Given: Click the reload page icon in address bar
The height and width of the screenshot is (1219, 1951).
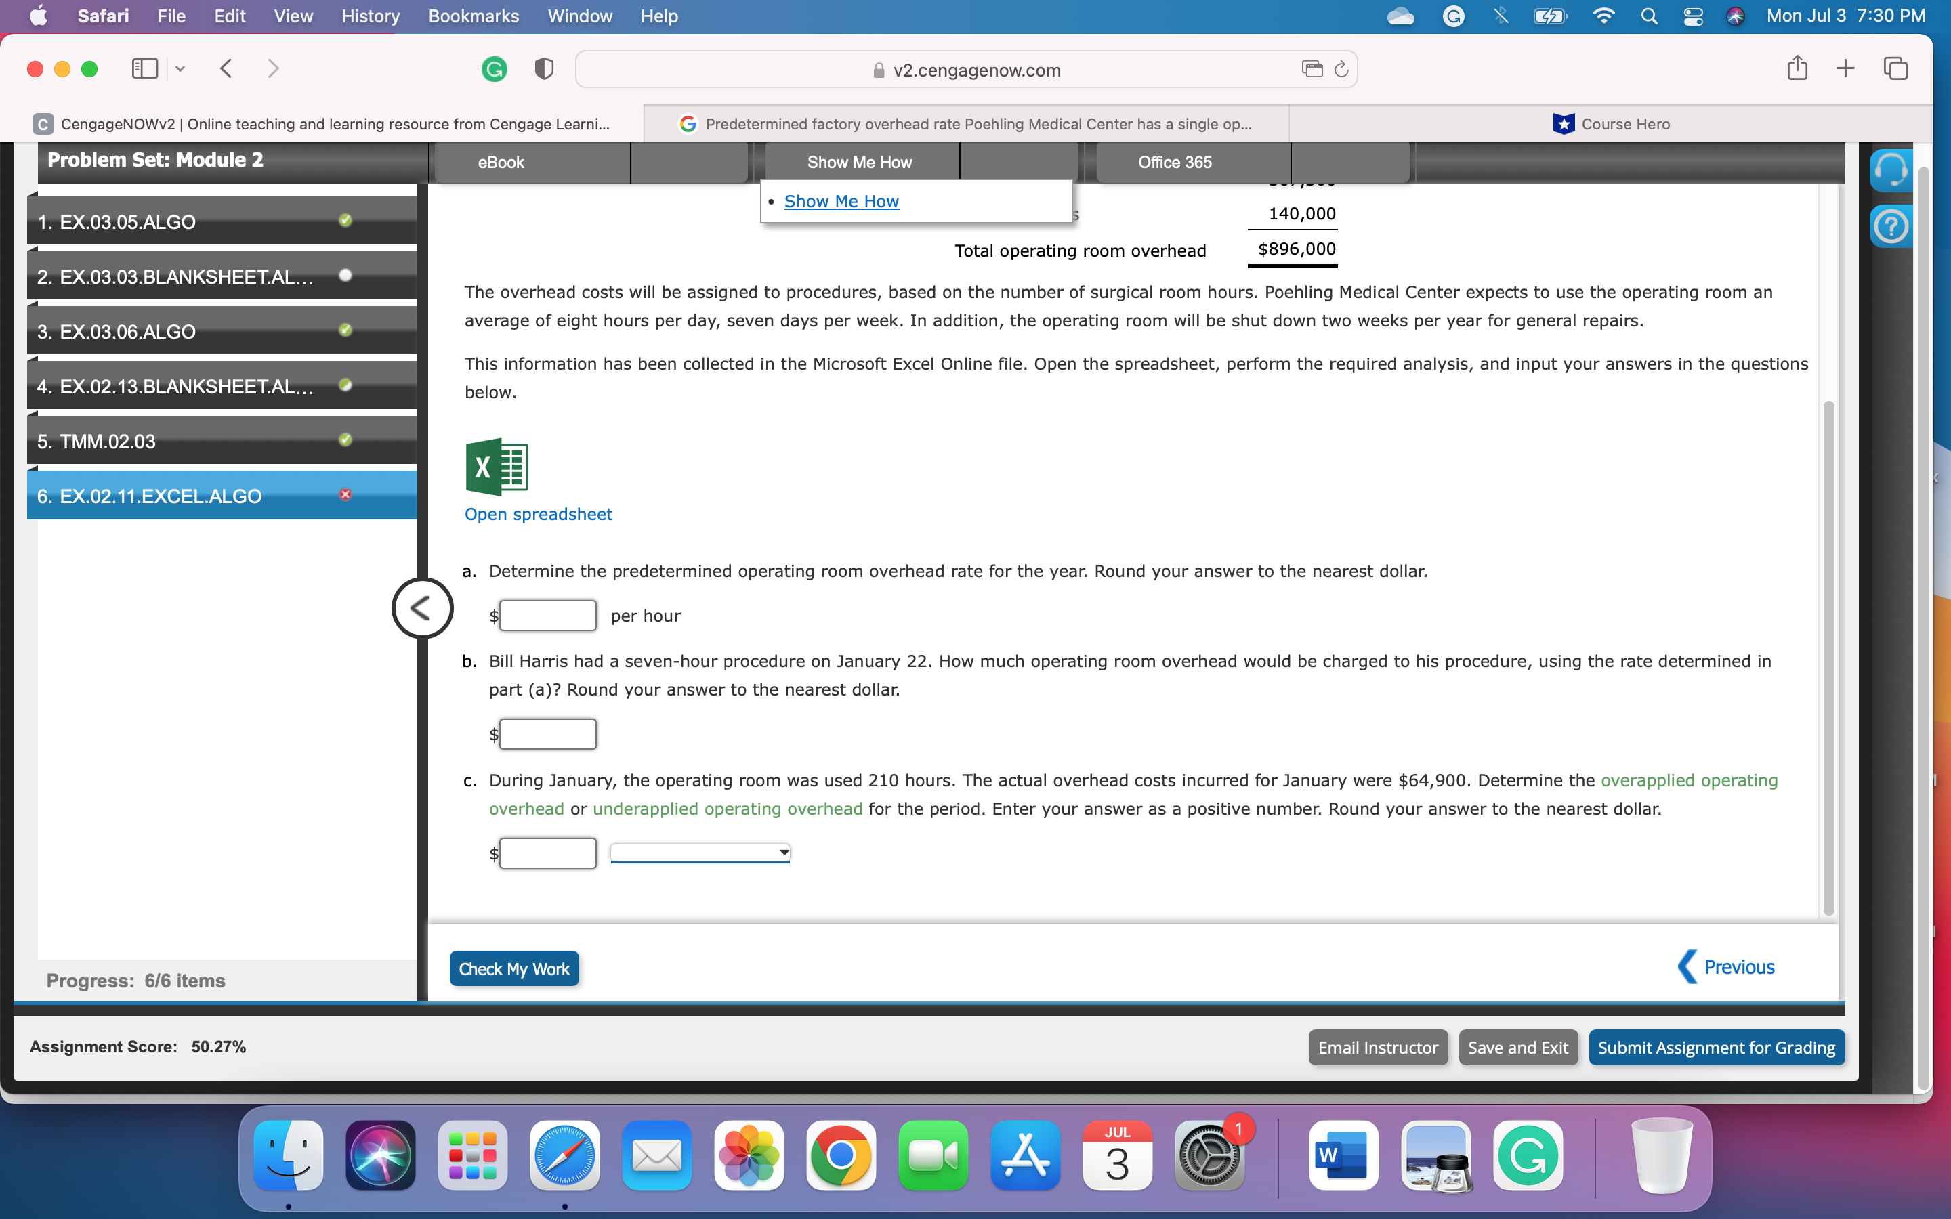Looking at the screenshot, I should pyautogui.click(x=1341, y=69).
